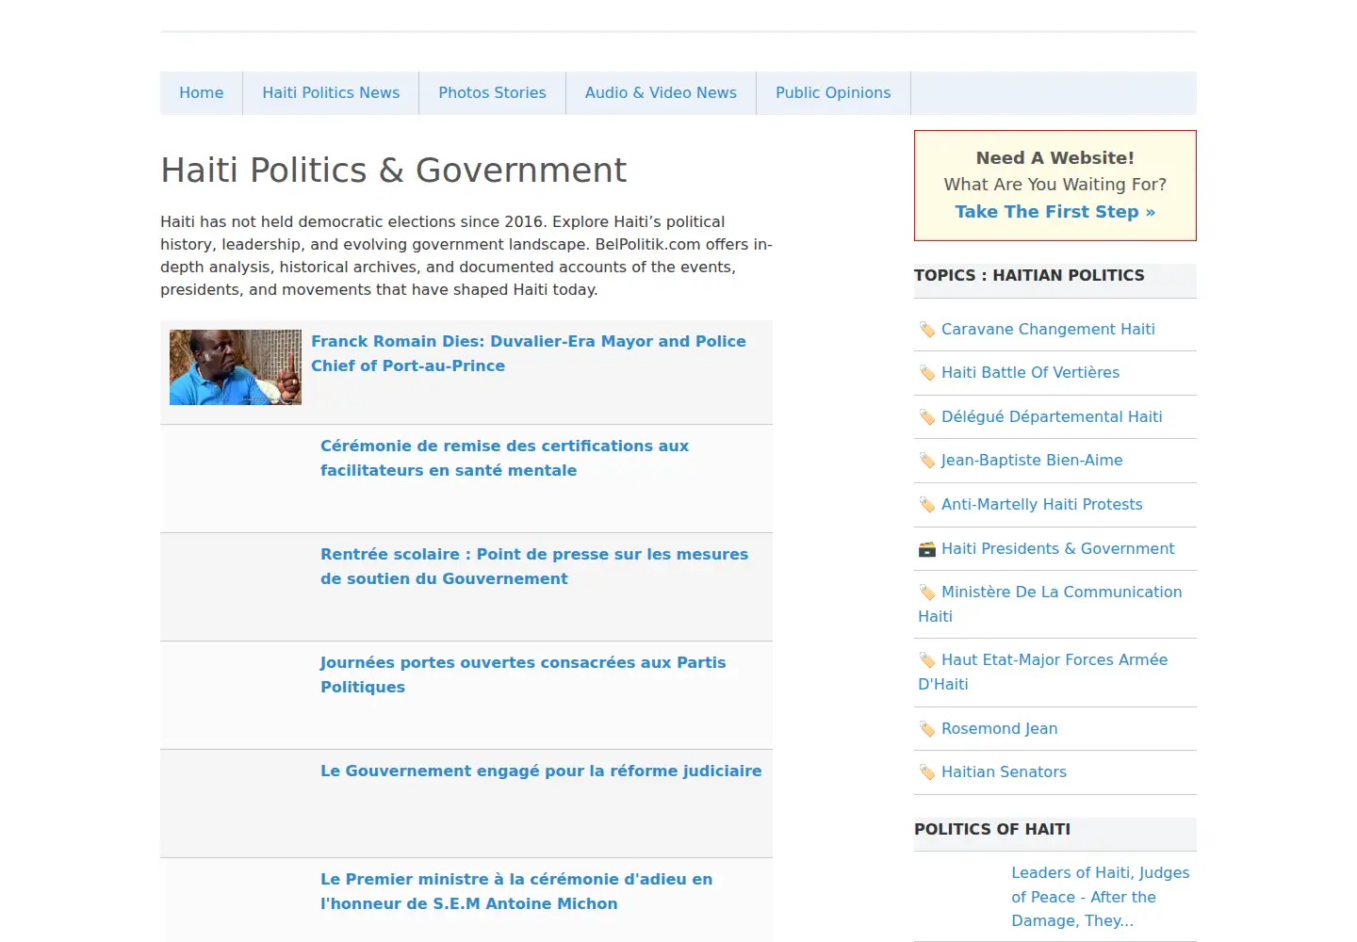Screen dimensions: 1357x942
Task: Click tag icon beside Haut Etat-Major Forces Armée
Action: tap(927, 660)
